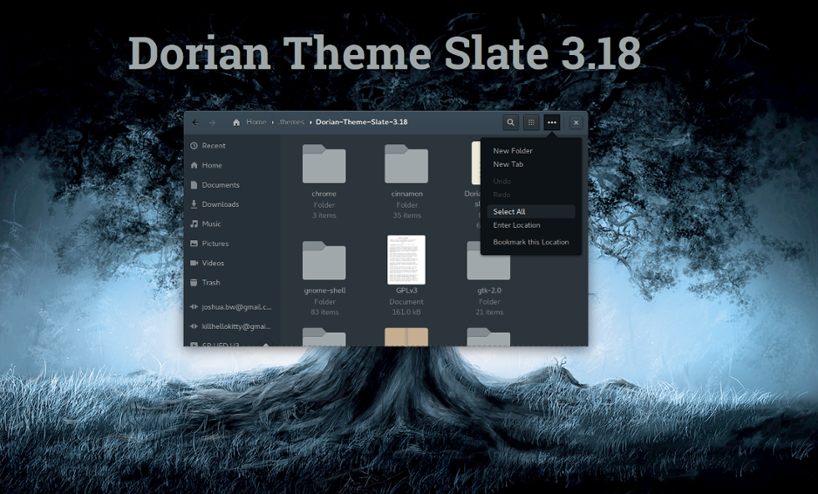Click the download arrow icon beside Downloads
The width and height of the screenshot is (818, 494).
(x=194, y=204)
